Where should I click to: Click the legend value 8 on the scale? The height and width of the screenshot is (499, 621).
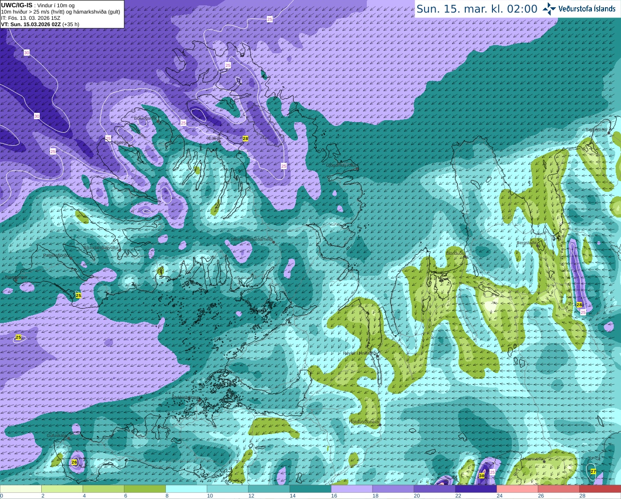[x=167, y=496]
